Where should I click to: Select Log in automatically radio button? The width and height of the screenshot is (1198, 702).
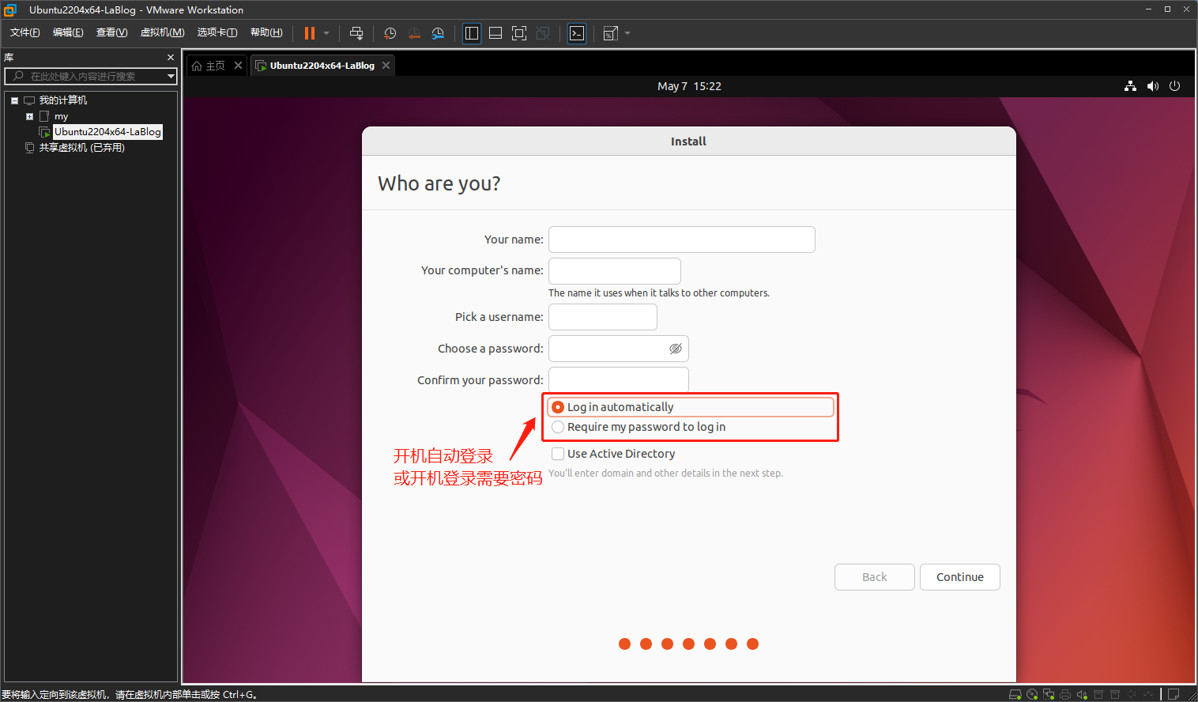(x=558, y=407)
